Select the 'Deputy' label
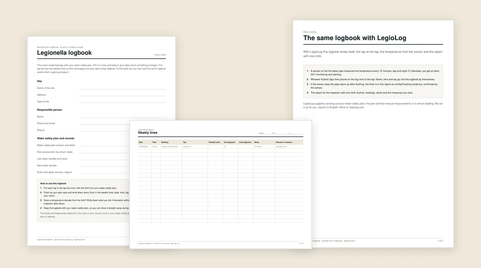The image size is (481, 268). (x=41, y=130)
